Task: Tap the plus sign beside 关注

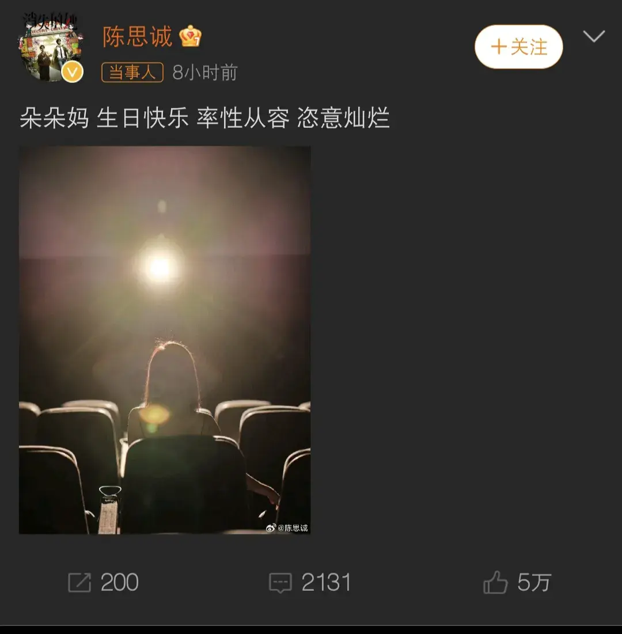Action: (499, 47)
